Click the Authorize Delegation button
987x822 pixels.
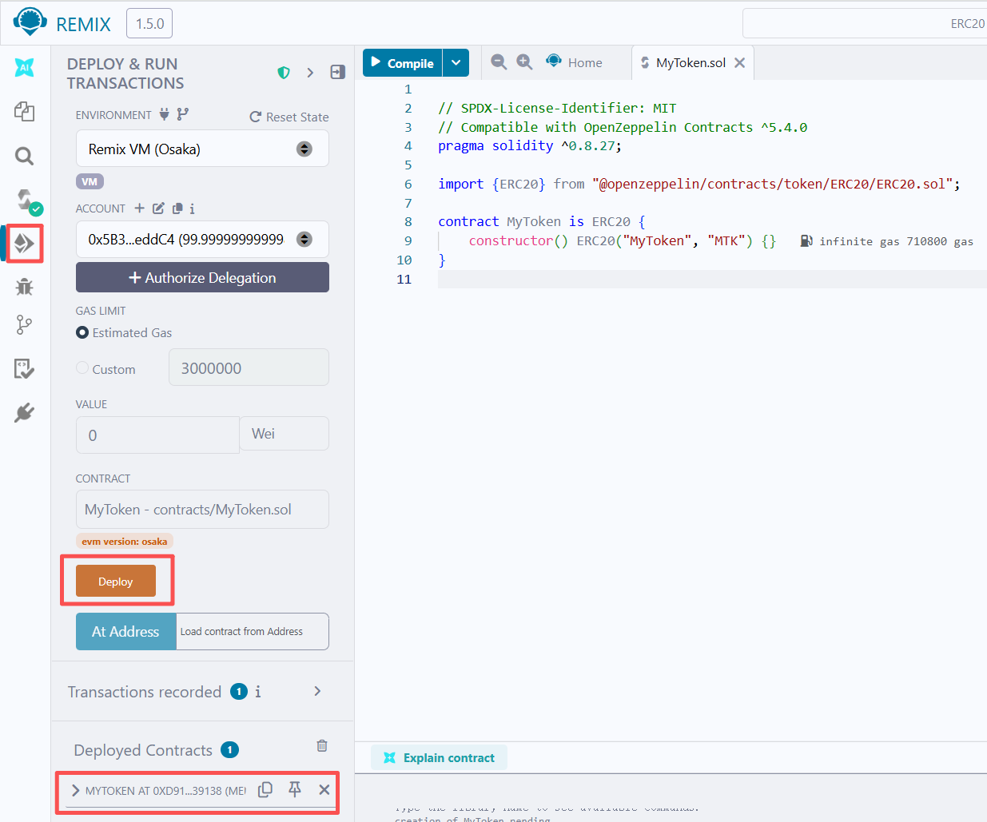(x=202, y=277)
